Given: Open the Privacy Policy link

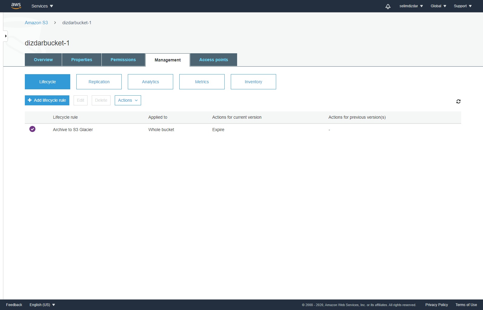Looking at the screenshot, I should point(437,305).
